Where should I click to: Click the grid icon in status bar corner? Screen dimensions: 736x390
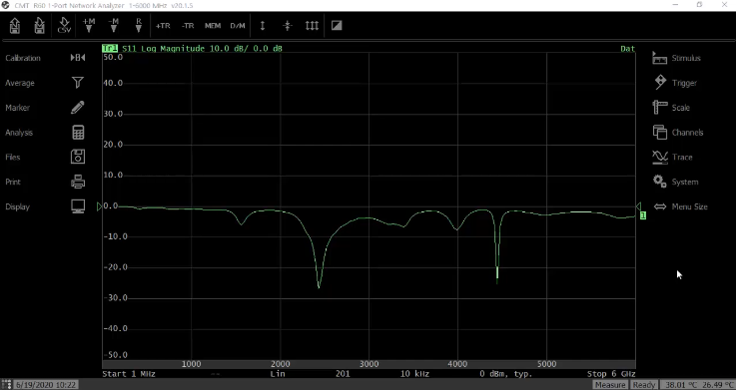[7, 385]
